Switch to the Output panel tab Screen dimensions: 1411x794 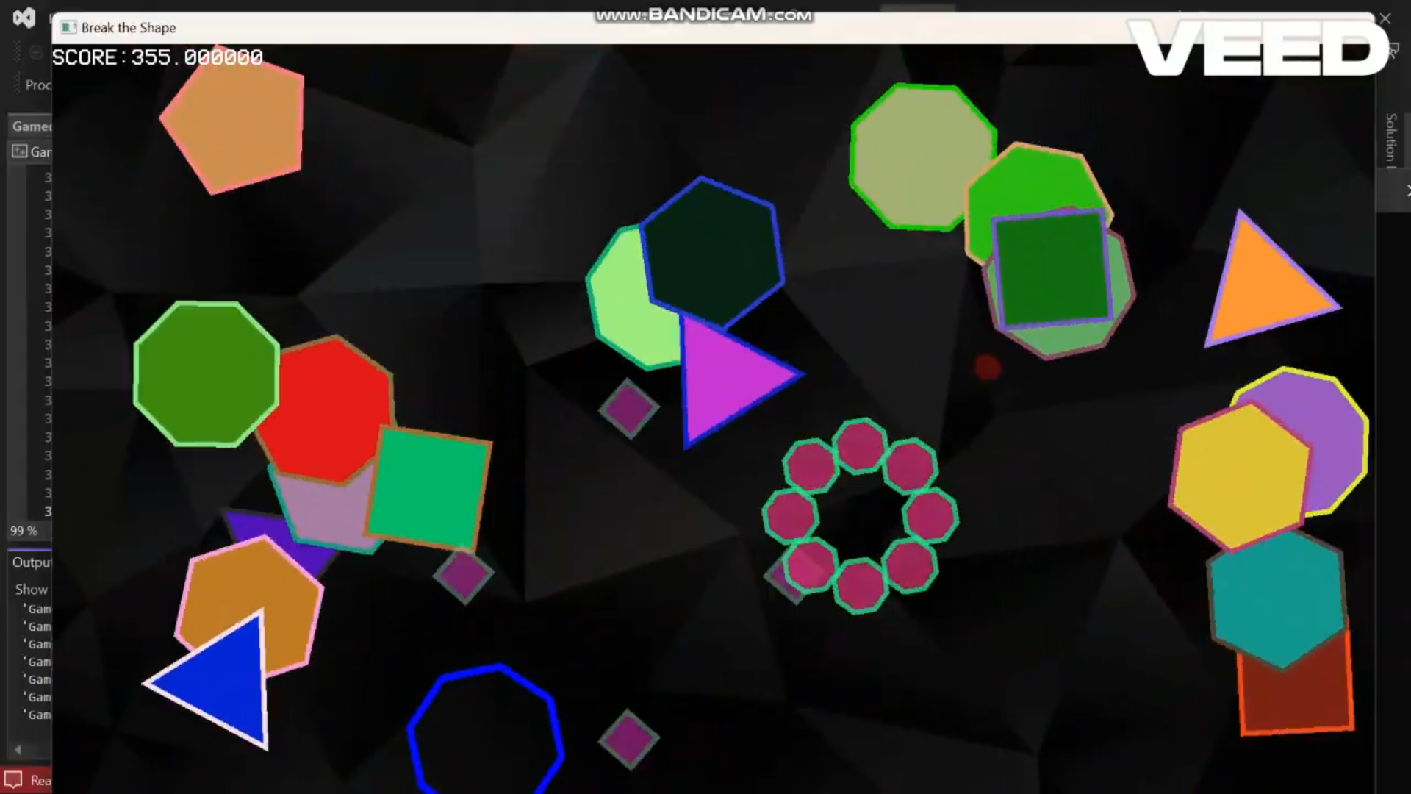click(31, 562)
